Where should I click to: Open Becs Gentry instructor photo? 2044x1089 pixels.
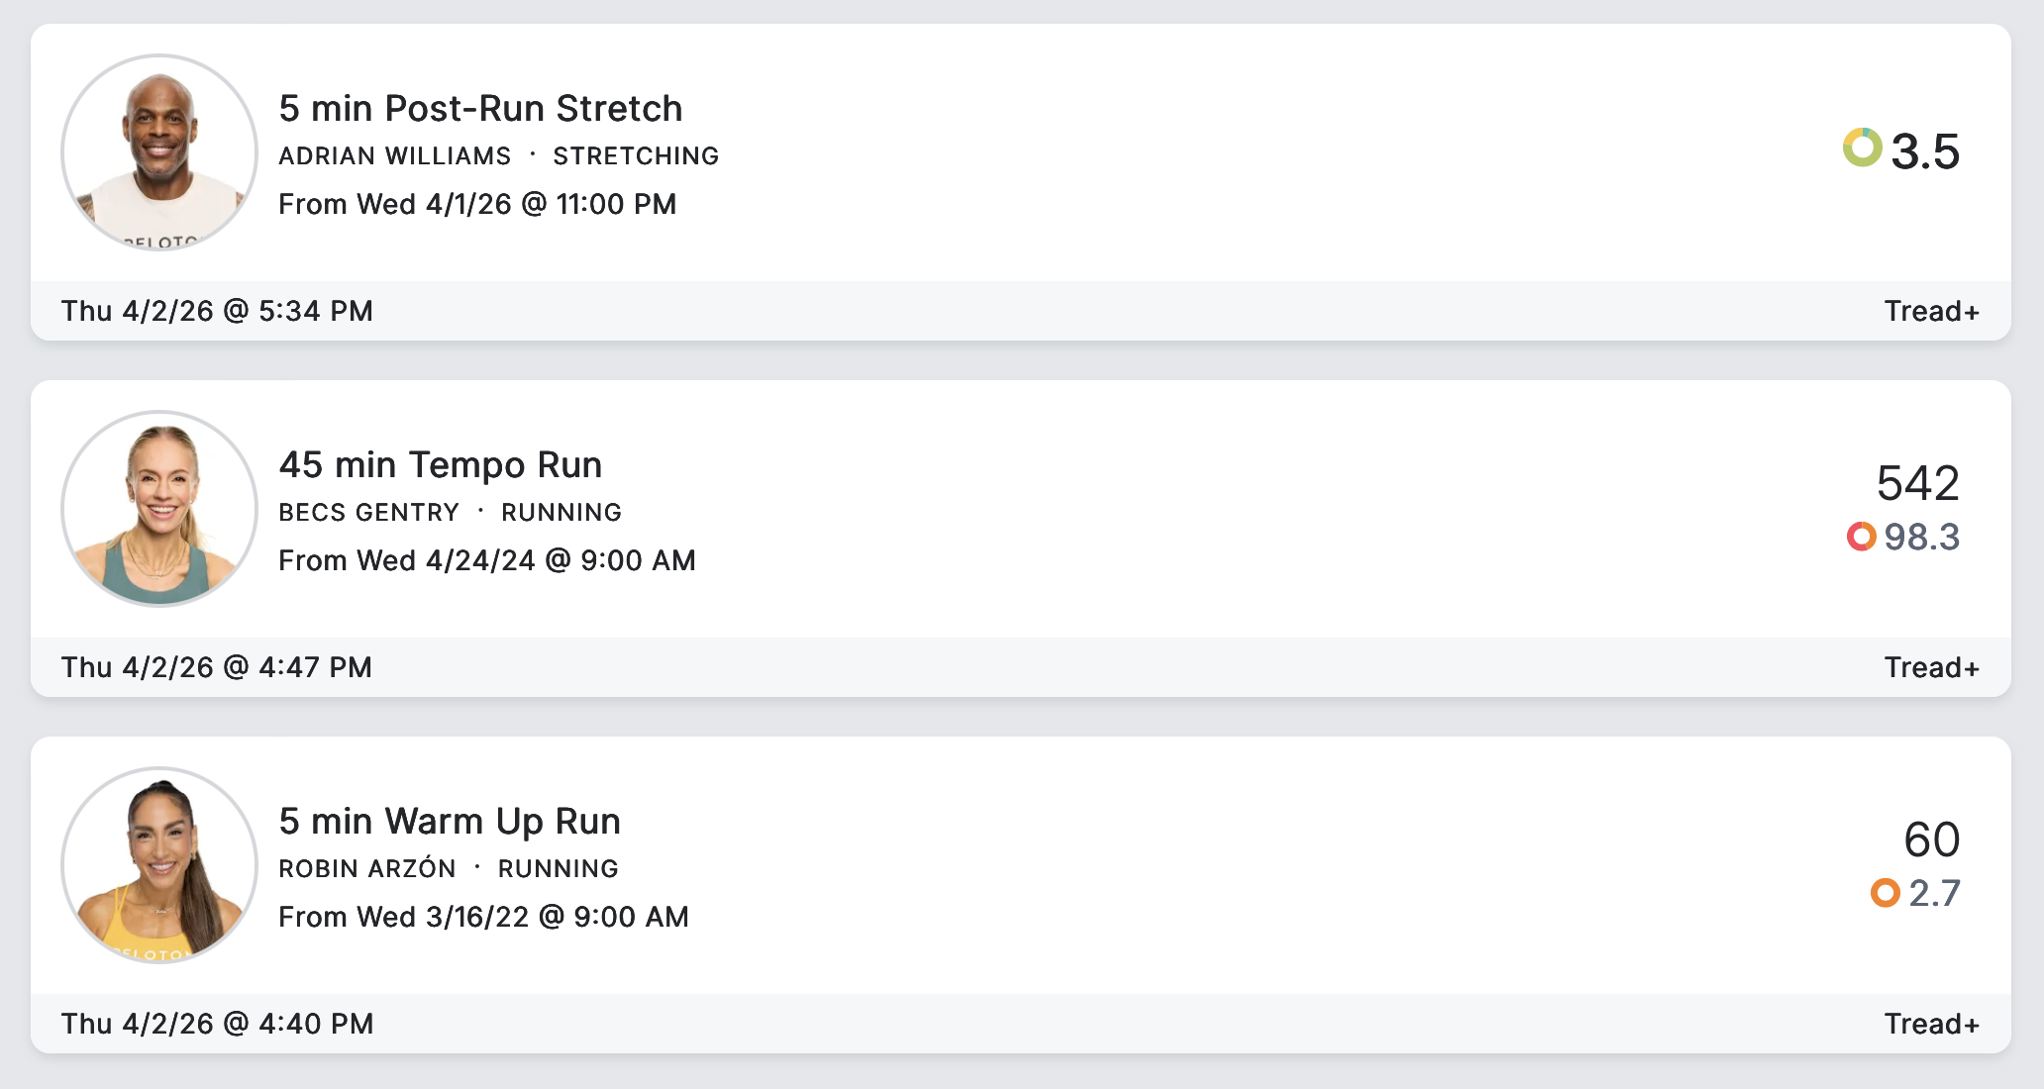click(159, 509)
